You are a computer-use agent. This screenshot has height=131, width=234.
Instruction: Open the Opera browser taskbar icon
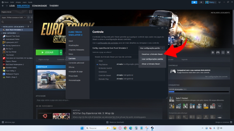click(120, 128)
